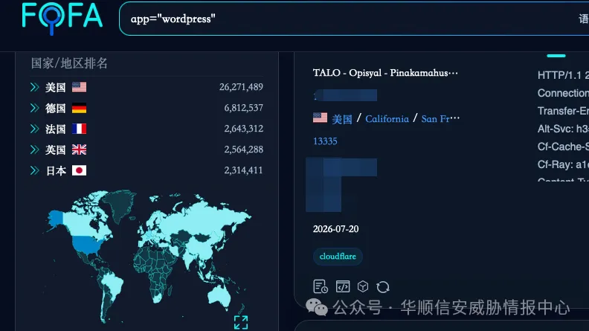Click the Germany flag in ranking
Image resolution: width=589 pixels, height=331 pixels.
pos(79,108)
